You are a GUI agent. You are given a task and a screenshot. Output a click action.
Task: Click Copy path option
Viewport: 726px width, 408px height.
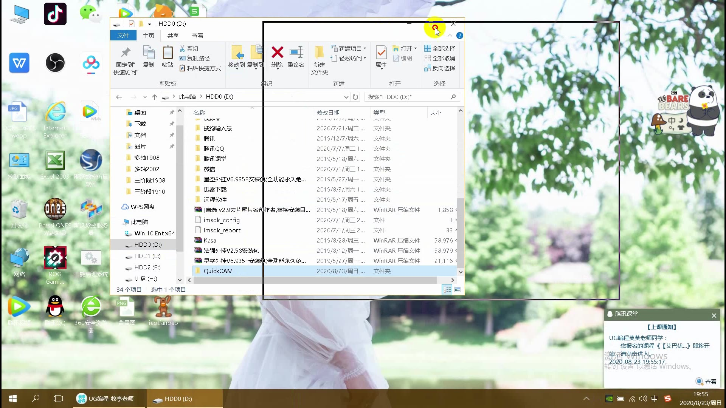(194, 58)
